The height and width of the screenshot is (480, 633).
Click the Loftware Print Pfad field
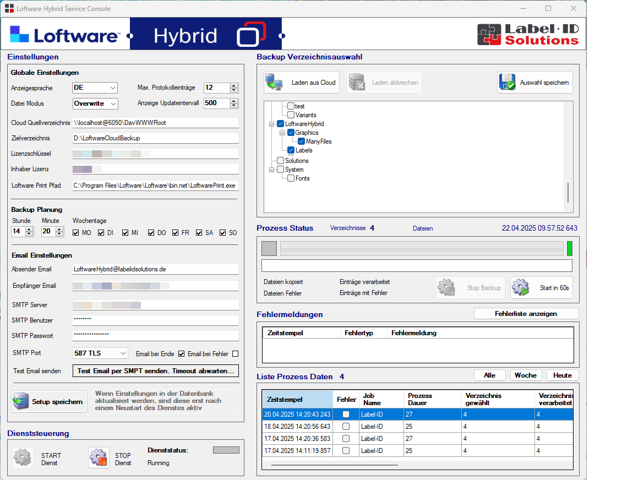click(156, 186)
